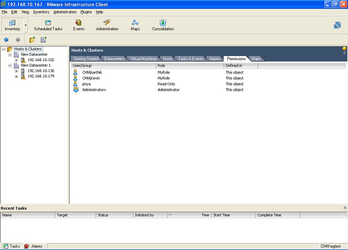Screen dimensions: 348x250
Task: Click the group icon next to Administrators
Action: [x=76, y=90]
